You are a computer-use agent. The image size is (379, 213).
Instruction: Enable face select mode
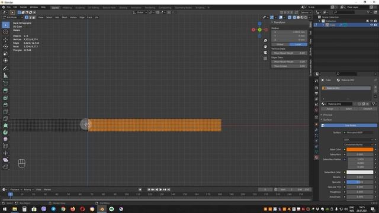34,17
